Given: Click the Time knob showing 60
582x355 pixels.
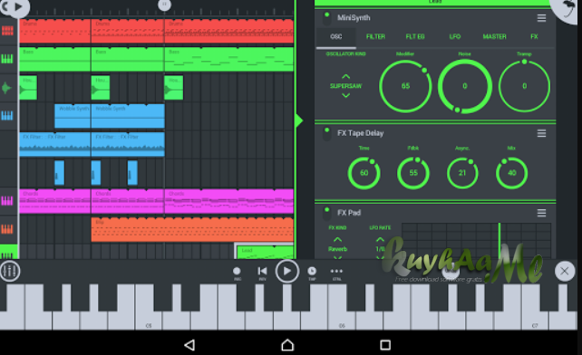Looking at the screenshot, I should pyautogui.click(x=364, y=173).
